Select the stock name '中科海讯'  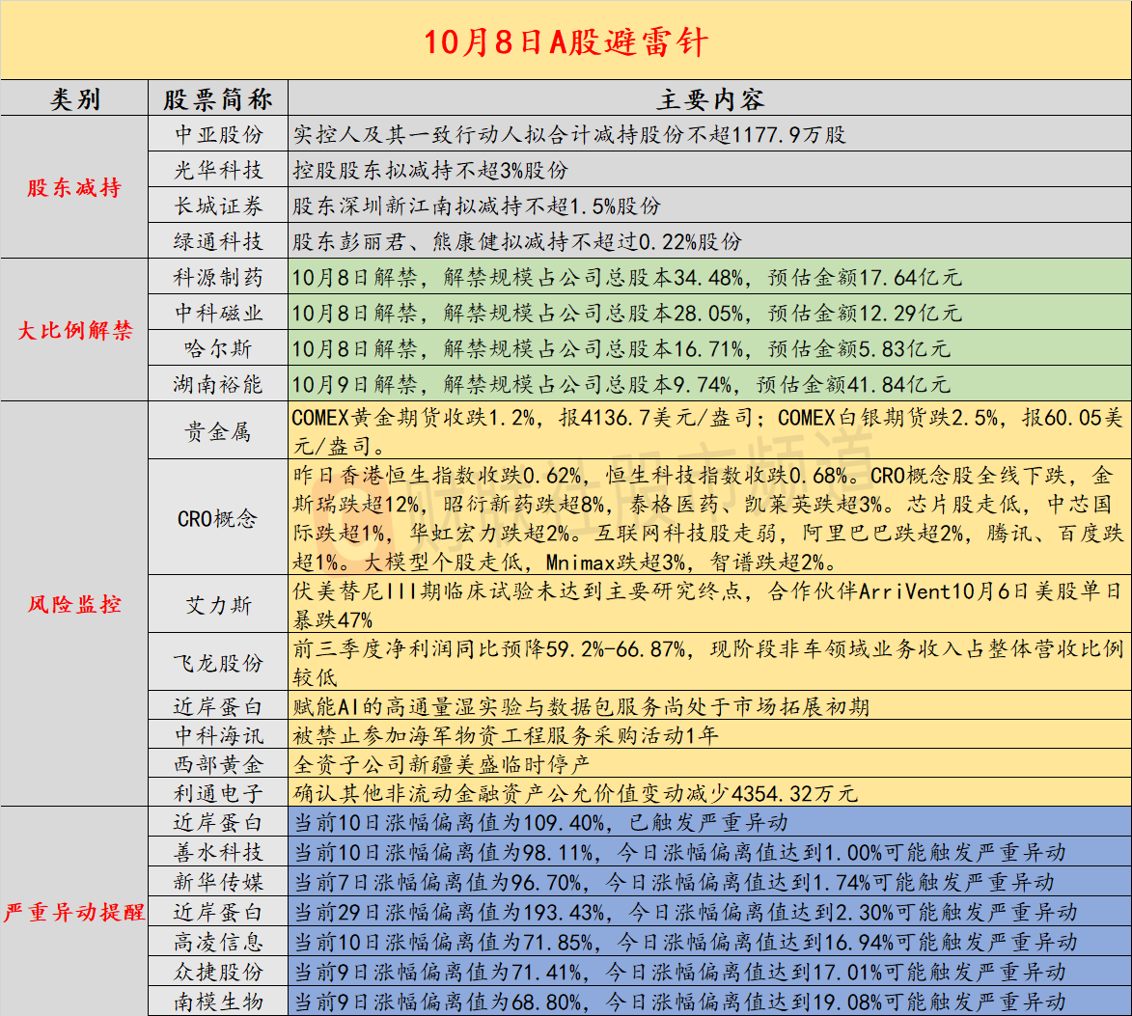coord(218,735)
